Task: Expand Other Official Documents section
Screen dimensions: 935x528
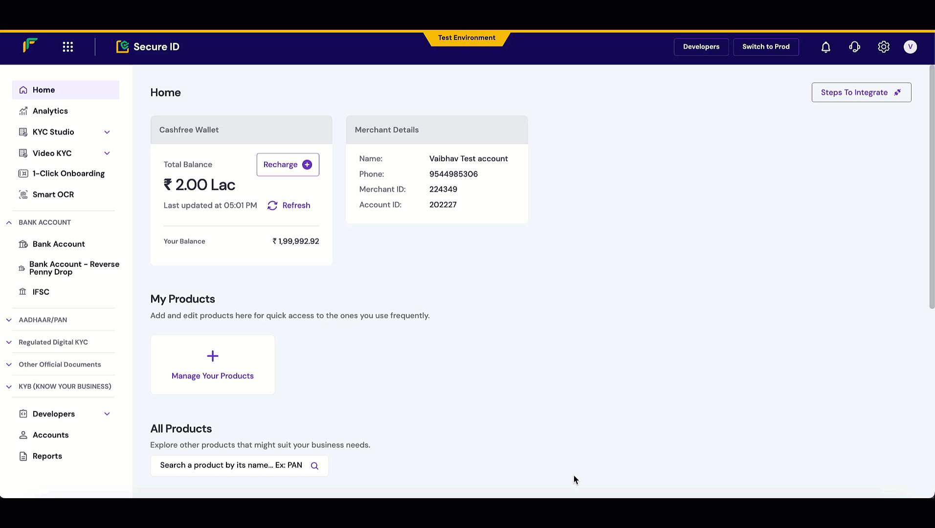Action: (9, 365)
